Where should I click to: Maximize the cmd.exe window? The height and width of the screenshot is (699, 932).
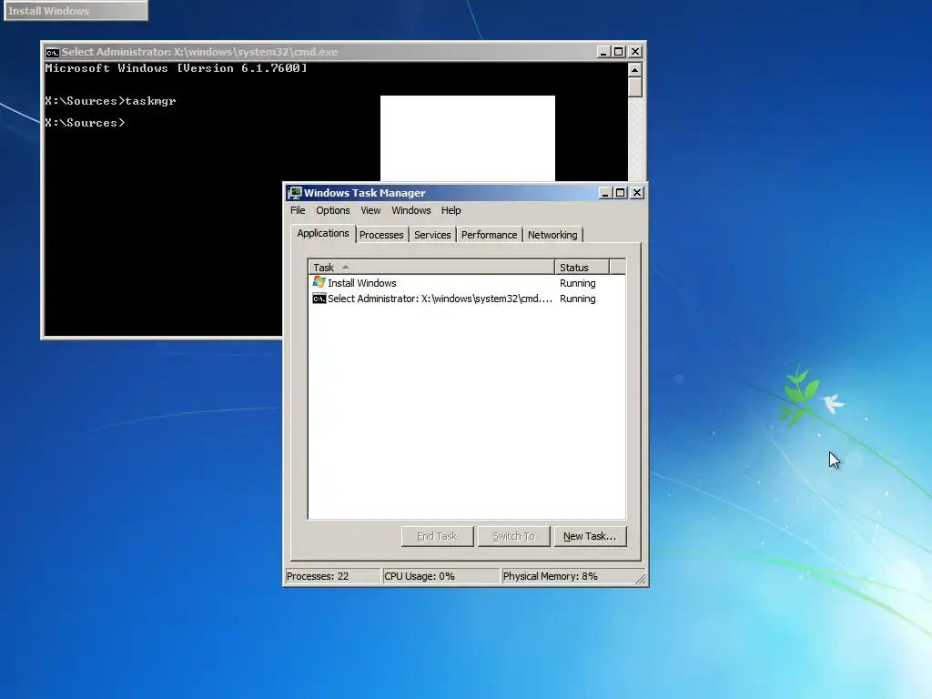pos(619,52)
